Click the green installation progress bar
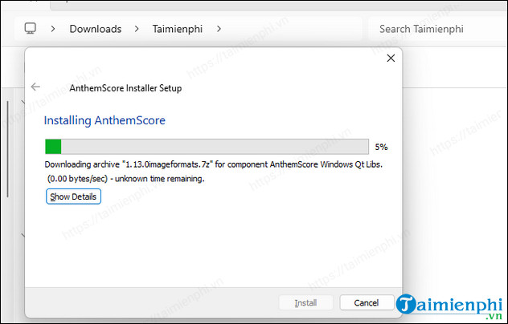Viewport: 508px width, 324px height. click(x=207, y=146)
